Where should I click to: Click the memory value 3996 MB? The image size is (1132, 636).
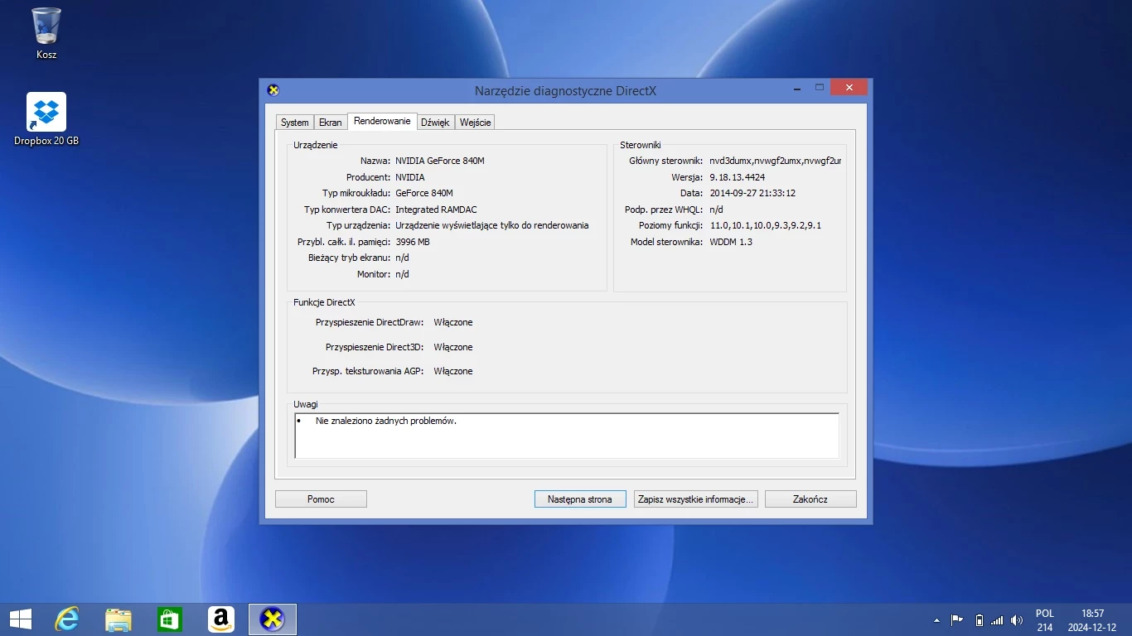[x=413, y=242]
